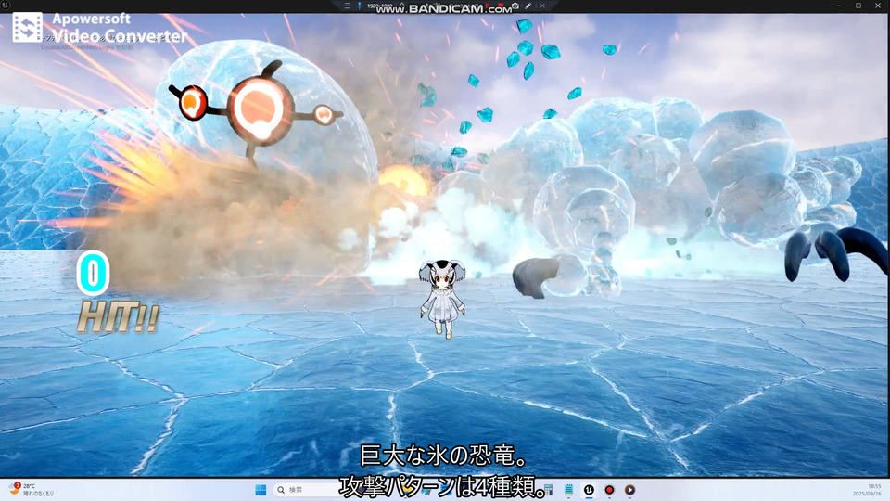Open the red record app in taskbar
890x501 pixels.
610,490
